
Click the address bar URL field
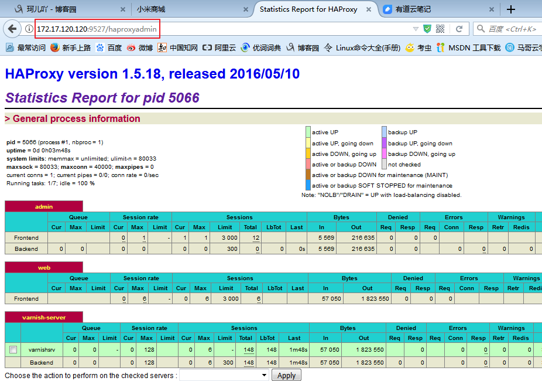pyautogui.click(x=117, y=28)
